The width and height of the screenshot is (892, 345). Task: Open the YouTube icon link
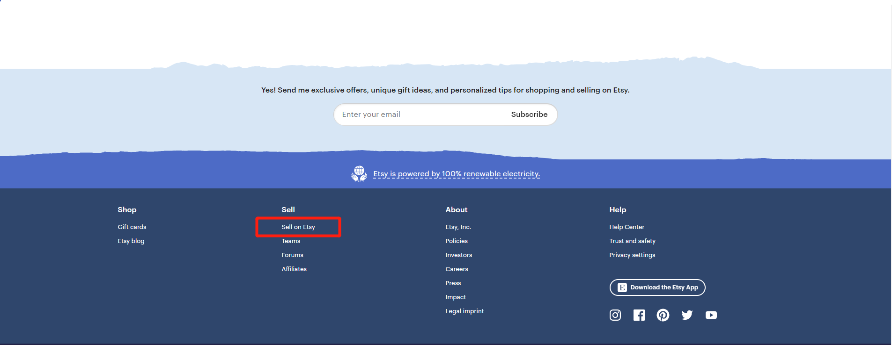(x=711, y=315)
